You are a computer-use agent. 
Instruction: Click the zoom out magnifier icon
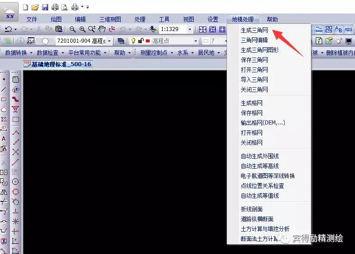pos(73,29)
